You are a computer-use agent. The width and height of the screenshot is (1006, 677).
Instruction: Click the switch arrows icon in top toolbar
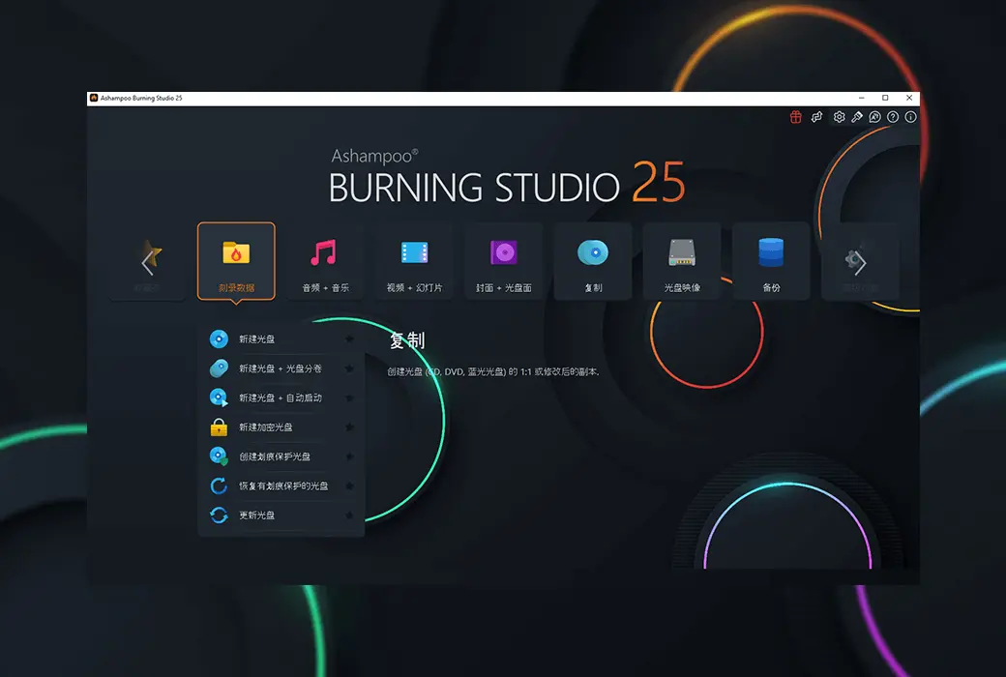816,117
